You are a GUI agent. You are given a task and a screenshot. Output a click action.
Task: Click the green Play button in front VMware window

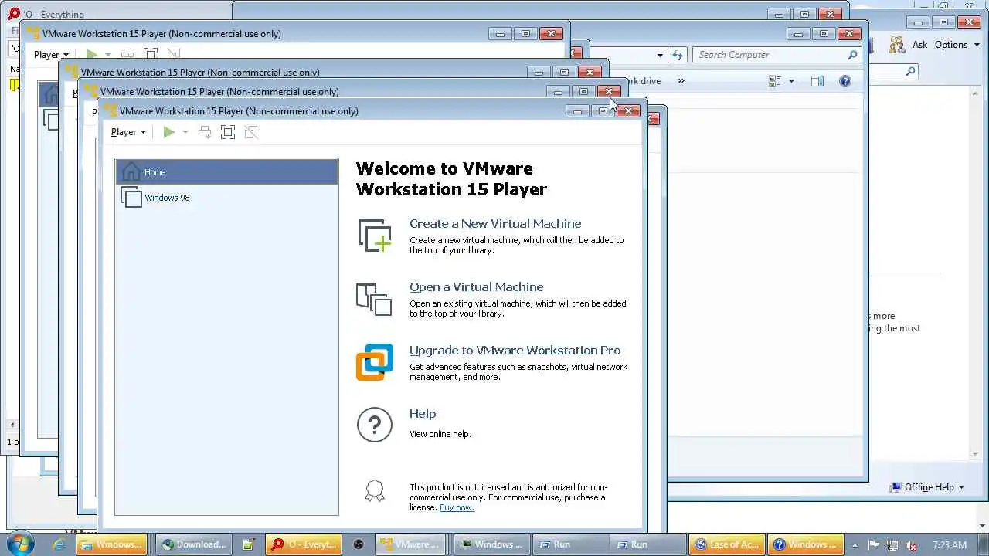click(168, 132)
